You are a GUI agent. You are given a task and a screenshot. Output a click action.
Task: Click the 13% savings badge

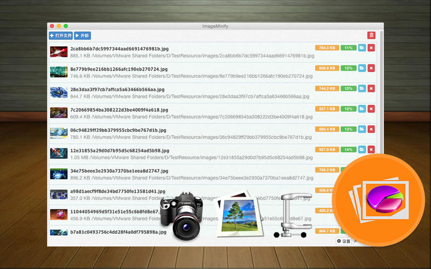(349, 129)
